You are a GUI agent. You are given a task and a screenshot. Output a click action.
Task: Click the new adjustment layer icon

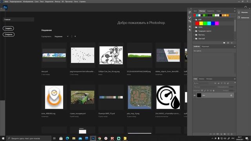point(221,134)
